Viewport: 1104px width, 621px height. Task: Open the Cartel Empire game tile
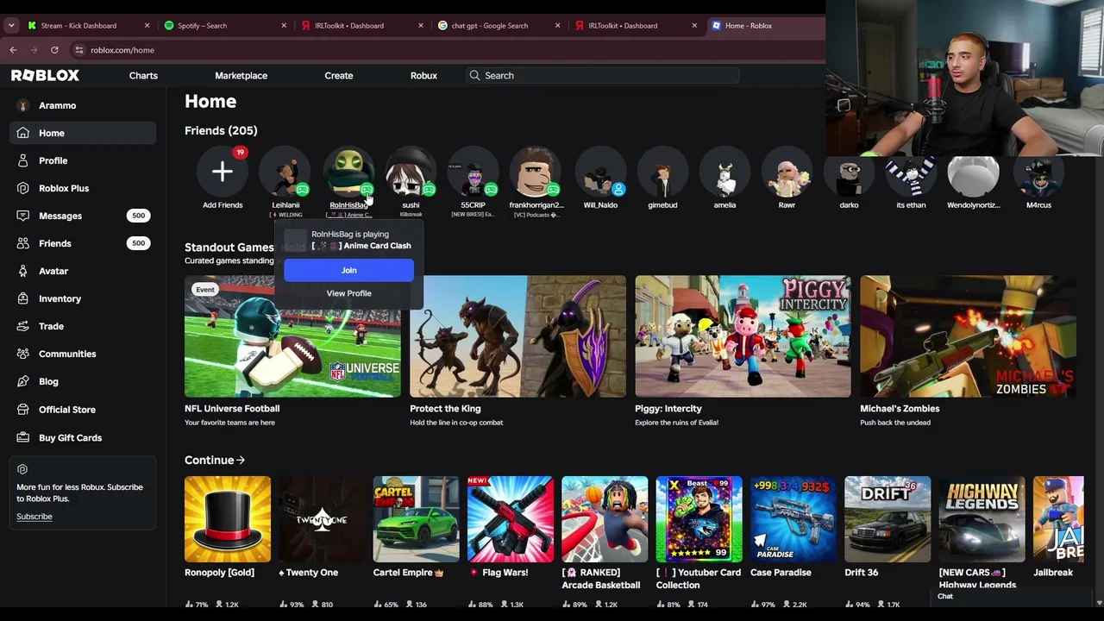(x=416, y=519)
